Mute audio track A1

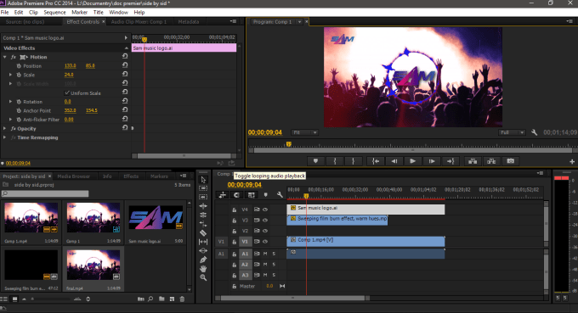click(x=265, y=254)
